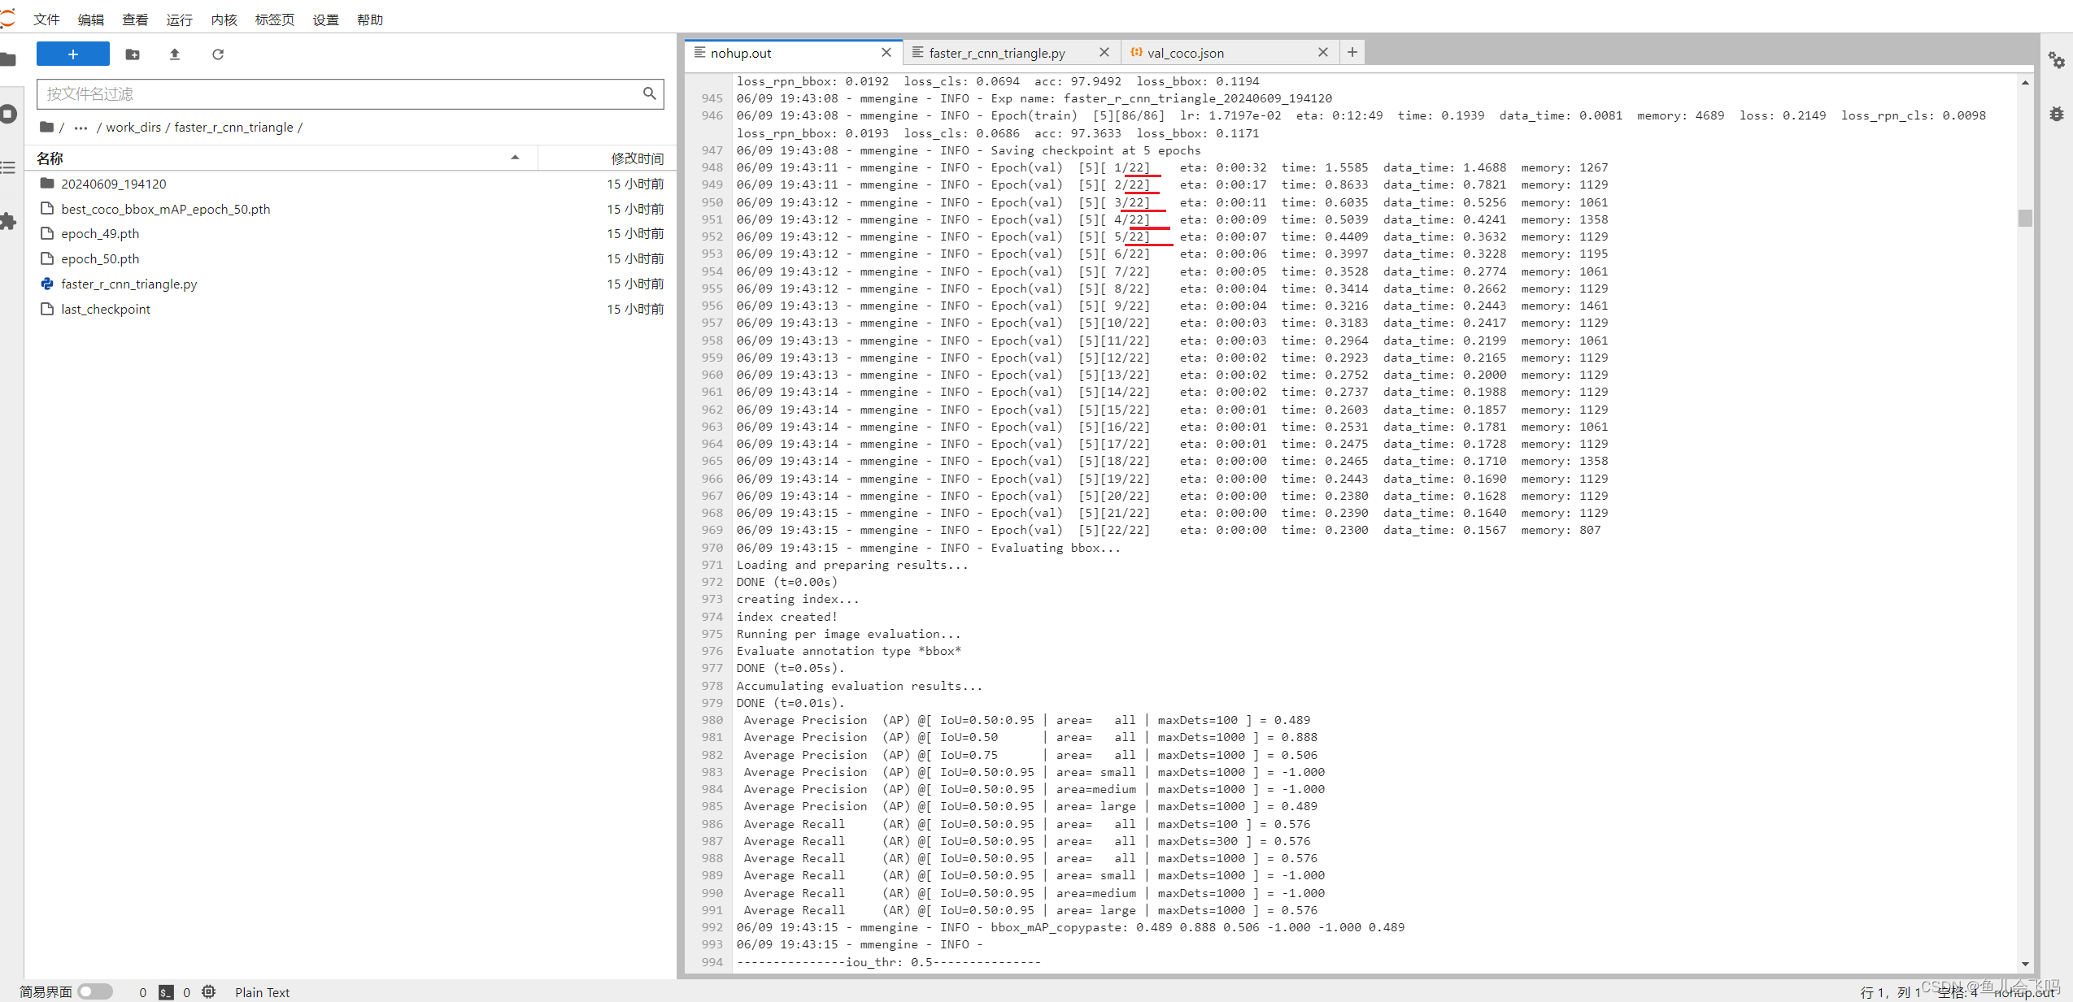Refresh the file browser list
This screenshot has height=1002, width=2073.
[x=218, y=54]
